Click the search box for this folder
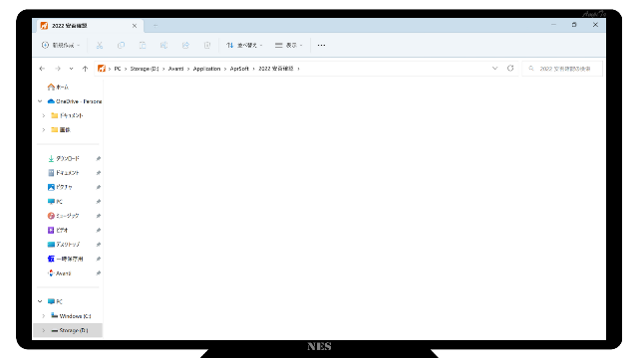The image size is (638, 358). [x=562, y=69]
